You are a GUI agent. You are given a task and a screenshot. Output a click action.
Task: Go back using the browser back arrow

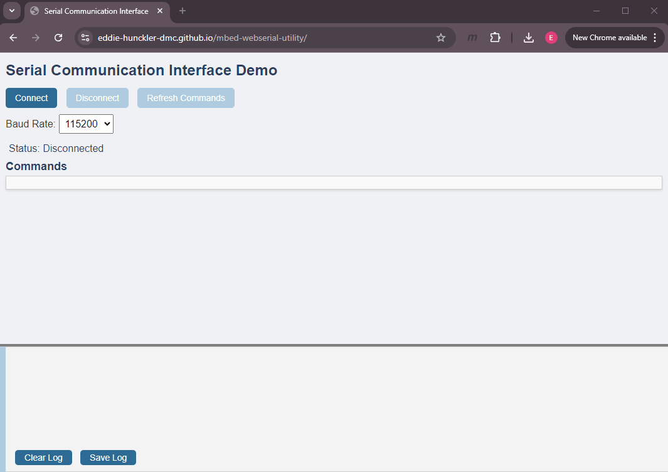tap(13, 38)
